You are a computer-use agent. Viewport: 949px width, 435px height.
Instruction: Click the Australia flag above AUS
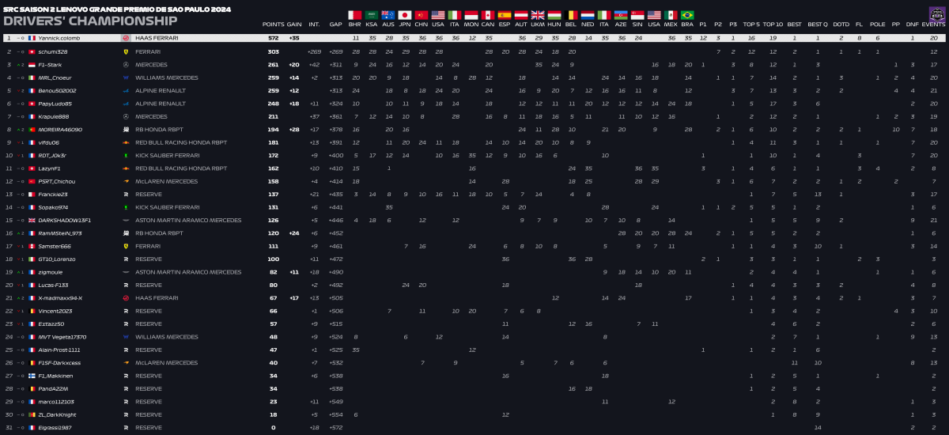[388, 15]
